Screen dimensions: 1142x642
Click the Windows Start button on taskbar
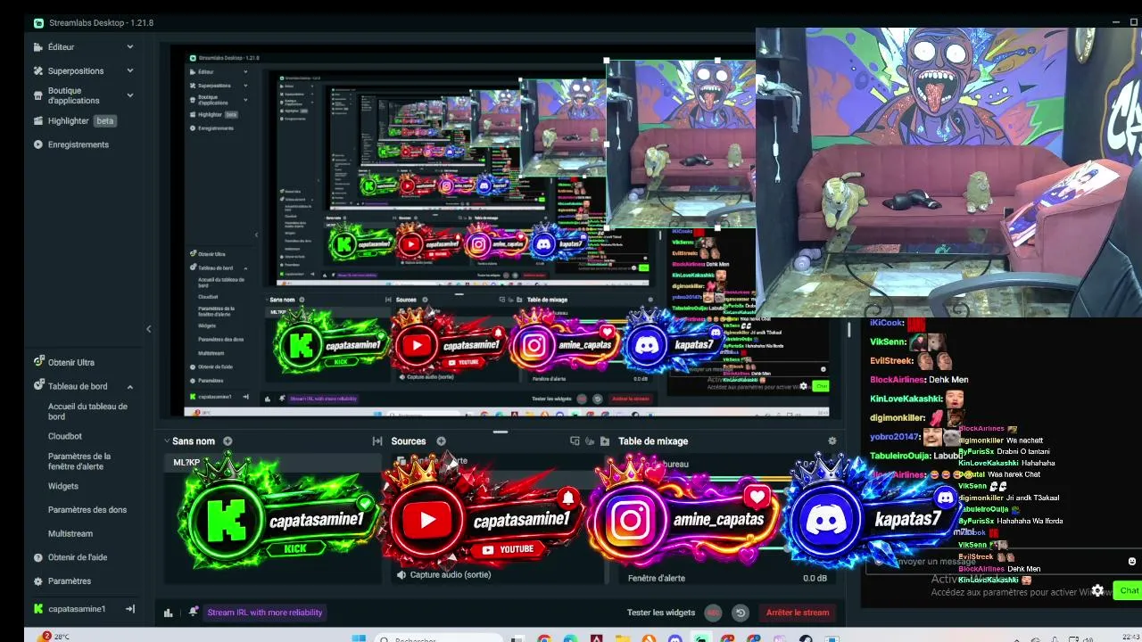click(359, 638)
